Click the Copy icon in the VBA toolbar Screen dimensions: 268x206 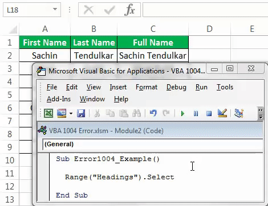[x=110, y=113]
